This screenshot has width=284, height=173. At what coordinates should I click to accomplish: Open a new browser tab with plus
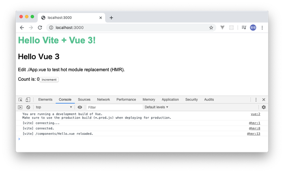coord(112,17)
